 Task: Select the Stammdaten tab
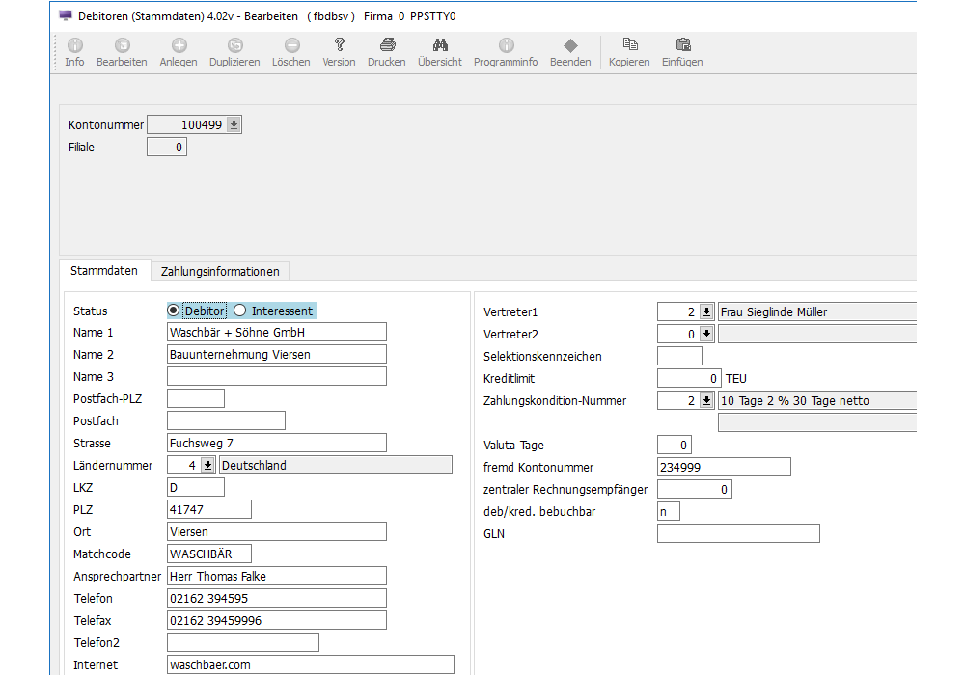104,271
